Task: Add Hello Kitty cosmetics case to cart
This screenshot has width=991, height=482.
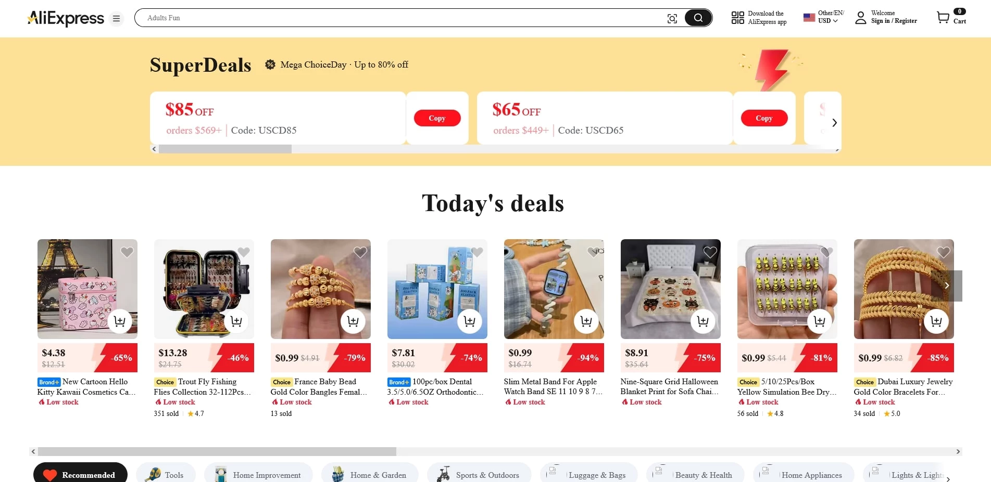Action: 120,321
